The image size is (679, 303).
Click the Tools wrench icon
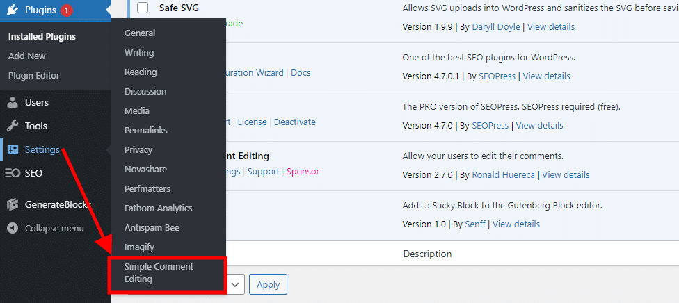[x=13, y=126]
